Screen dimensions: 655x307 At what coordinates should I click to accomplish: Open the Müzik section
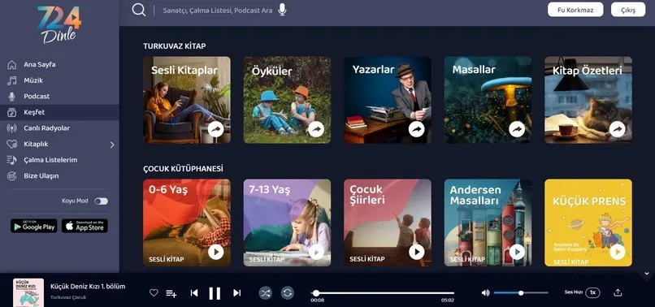point(33,80)
